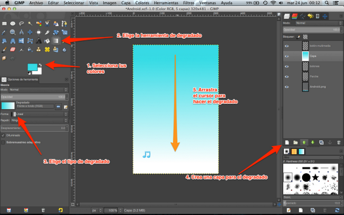Open the Filtros menu
Viewport: 344px width, 215px height.
coord(189,3)
